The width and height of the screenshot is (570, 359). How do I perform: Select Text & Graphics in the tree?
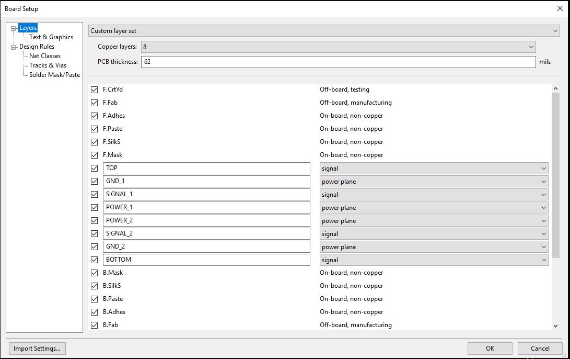(x=51, y=37)
